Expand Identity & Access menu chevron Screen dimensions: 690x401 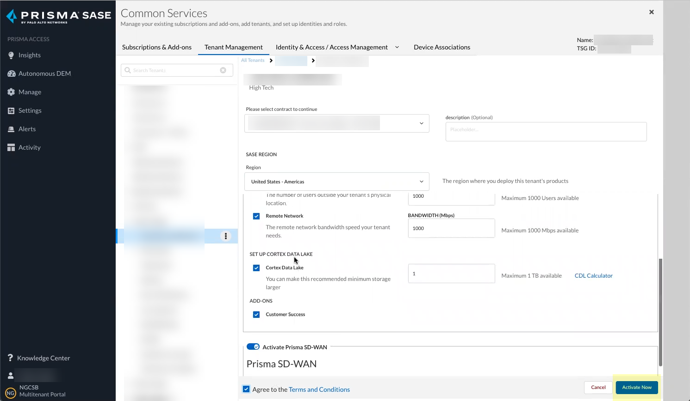point(397,47)
